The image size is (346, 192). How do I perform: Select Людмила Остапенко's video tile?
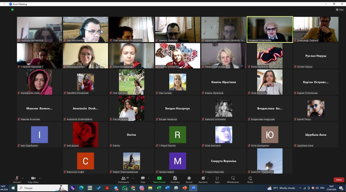[270, 29]
